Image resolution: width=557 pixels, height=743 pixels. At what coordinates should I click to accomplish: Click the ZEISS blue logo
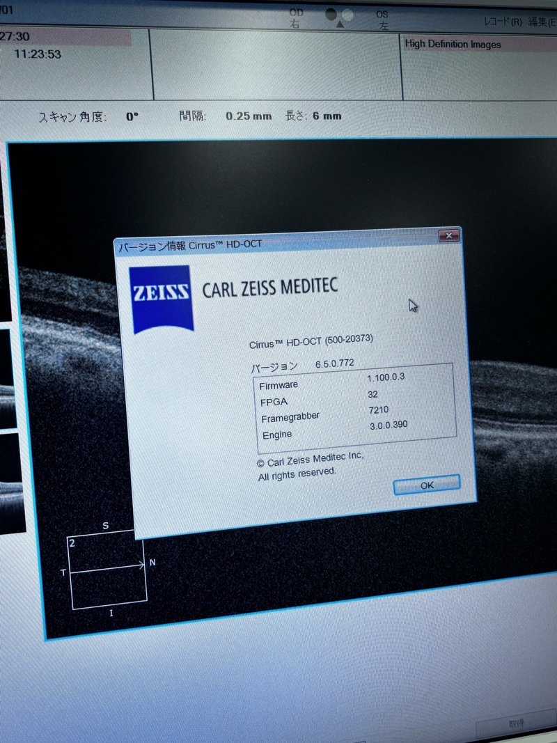point(162,298)
